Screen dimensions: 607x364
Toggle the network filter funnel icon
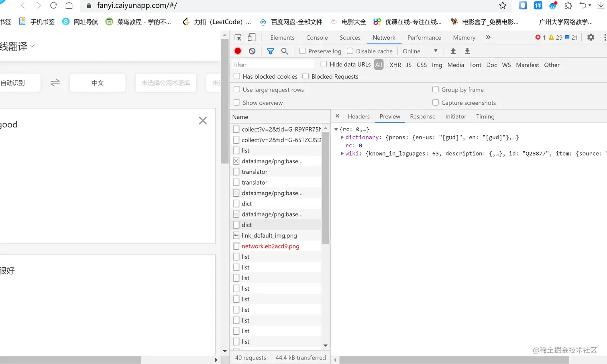coord(271,51)
